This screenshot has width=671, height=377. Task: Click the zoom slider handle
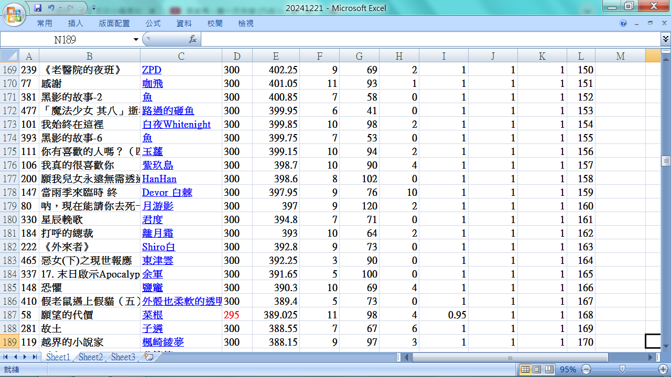[622, 369]
